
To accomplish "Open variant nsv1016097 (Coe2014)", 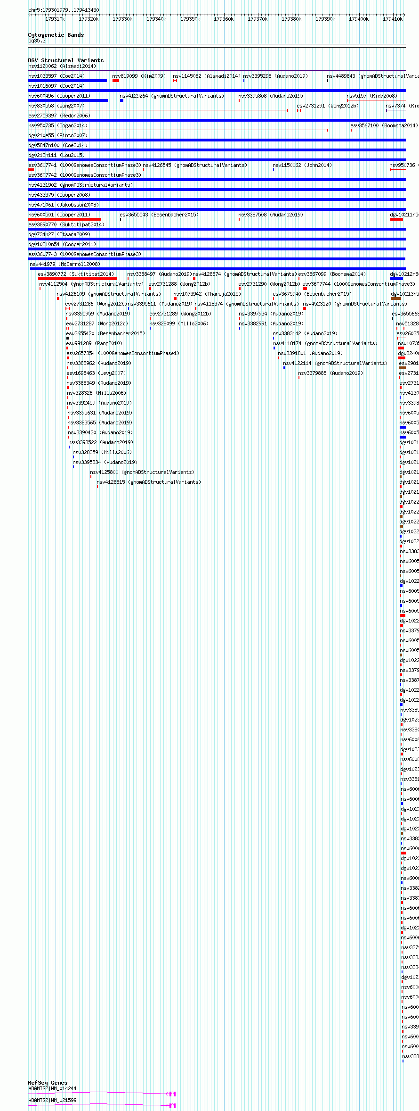I will pyautogui.click(x=56, y=86).
